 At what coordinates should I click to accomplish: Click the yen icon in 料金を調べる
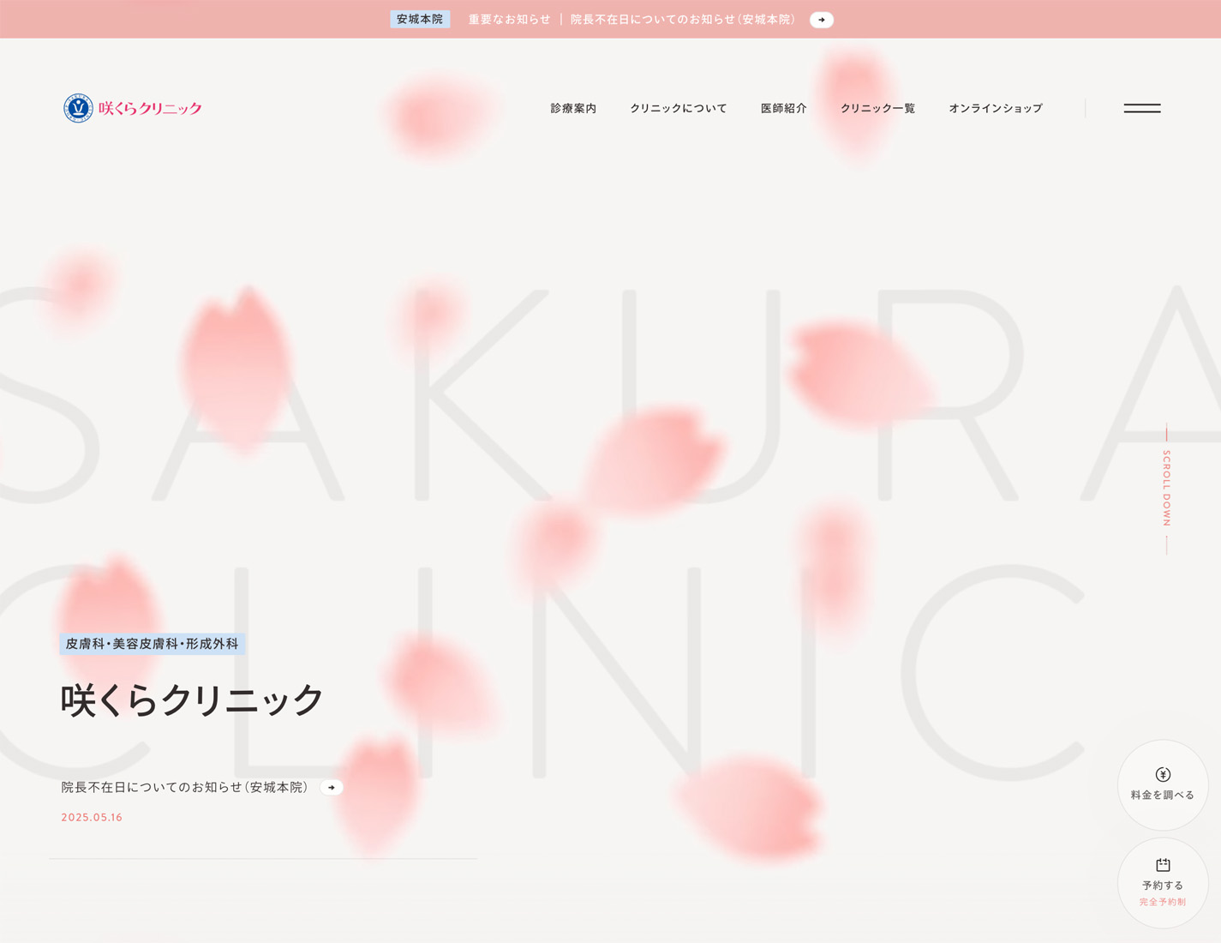click(x=1163, y=774)
